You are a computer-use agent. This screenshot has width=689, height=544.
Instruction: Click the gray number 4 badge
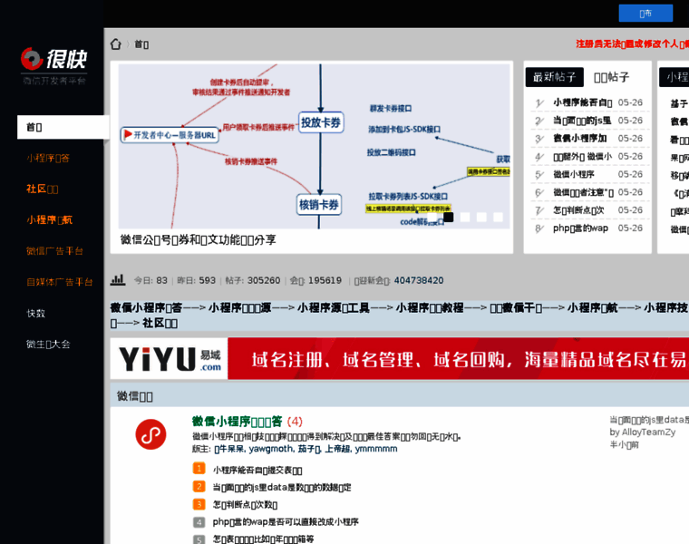click(199, 522)
